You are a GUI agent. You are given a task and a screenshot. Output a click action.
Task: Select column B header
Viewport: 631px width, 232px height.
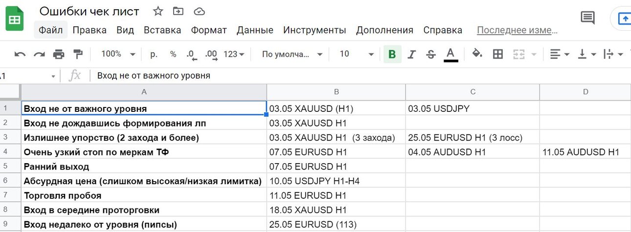(x=336, y=92)
